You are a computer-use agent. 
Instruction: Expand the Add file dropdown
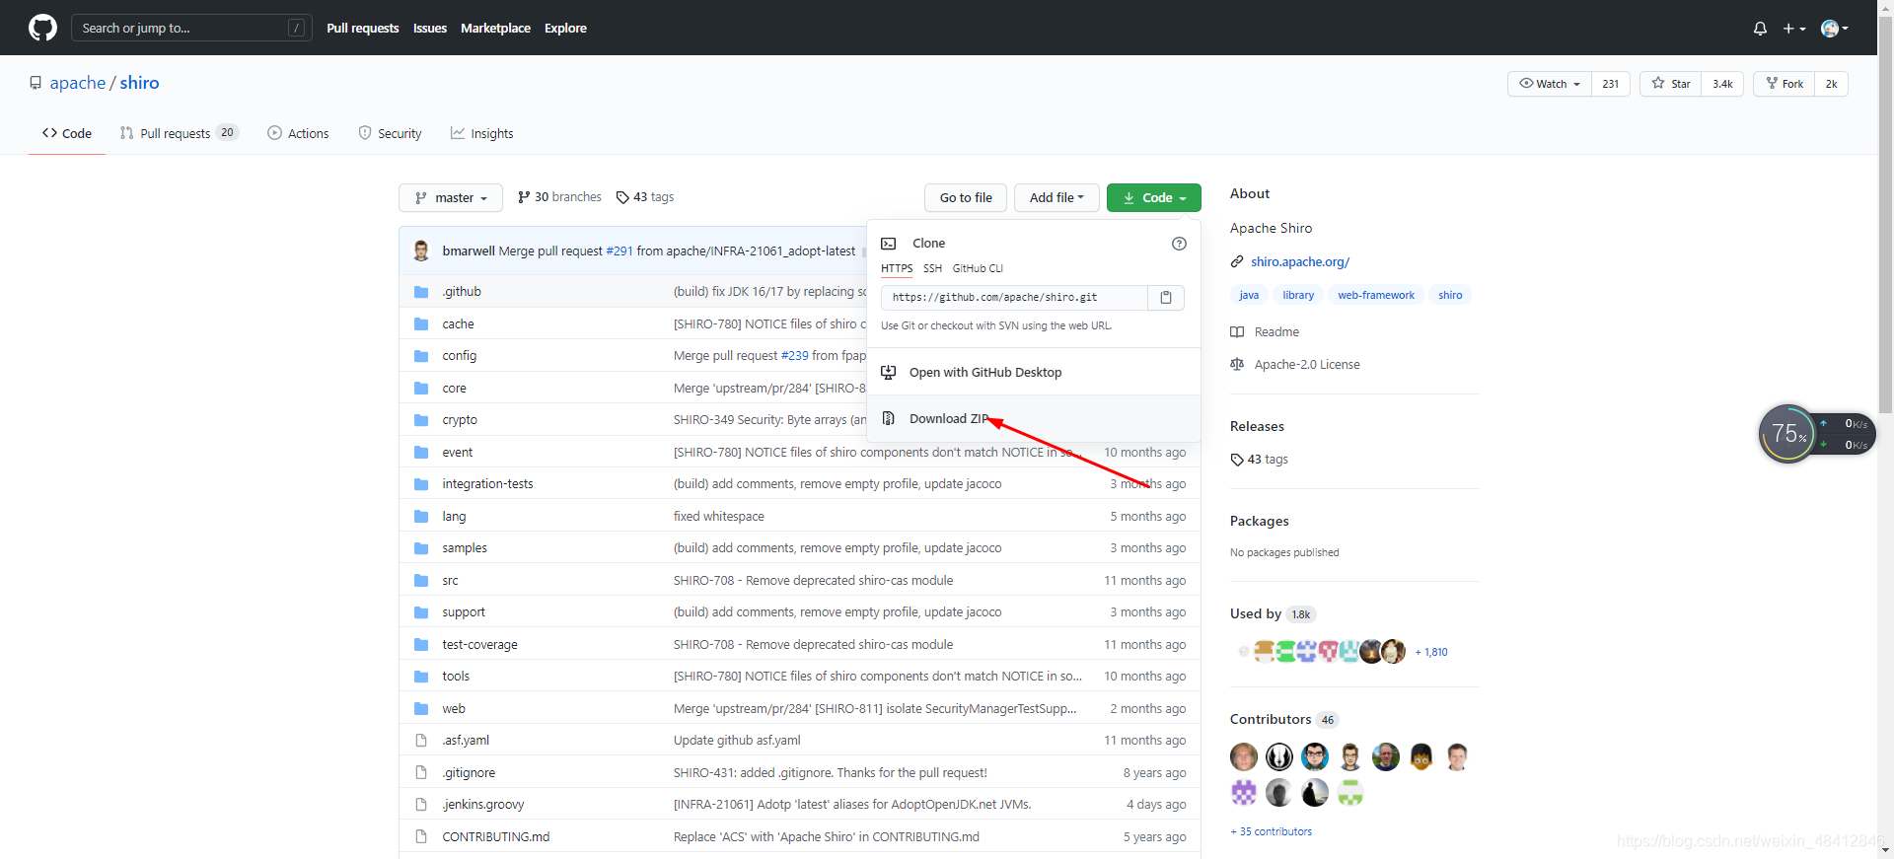click(x=1056, y=197)
